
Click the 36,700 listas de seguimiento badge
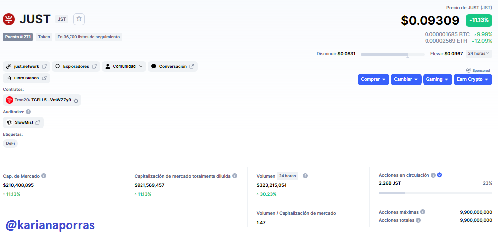coord(88,37)
